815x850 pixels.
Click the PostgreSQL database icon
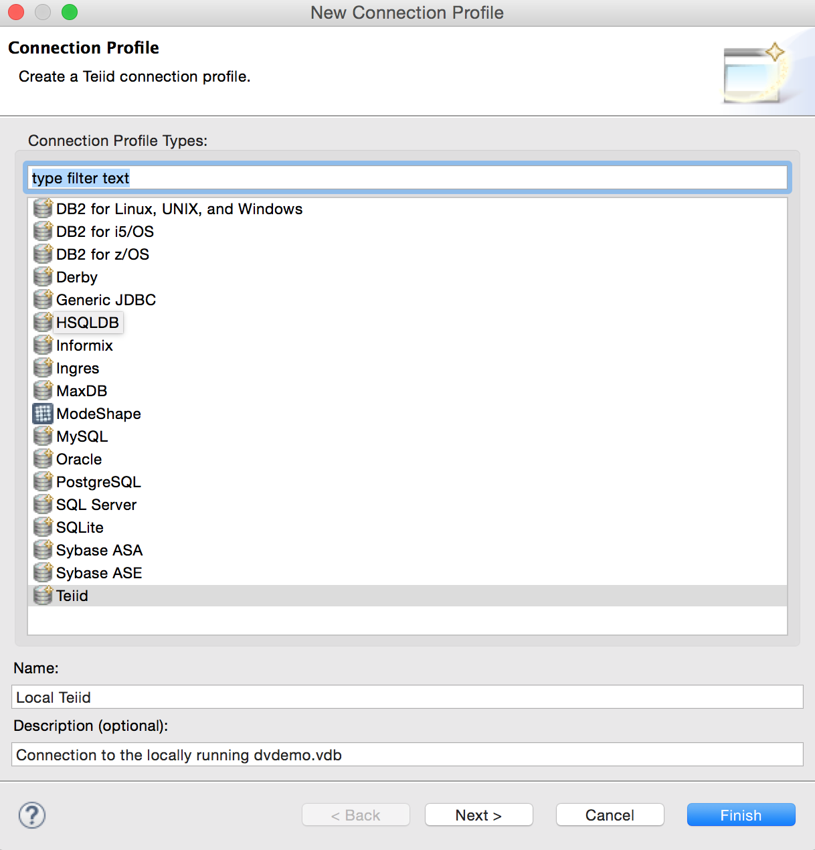pos(42,482)
